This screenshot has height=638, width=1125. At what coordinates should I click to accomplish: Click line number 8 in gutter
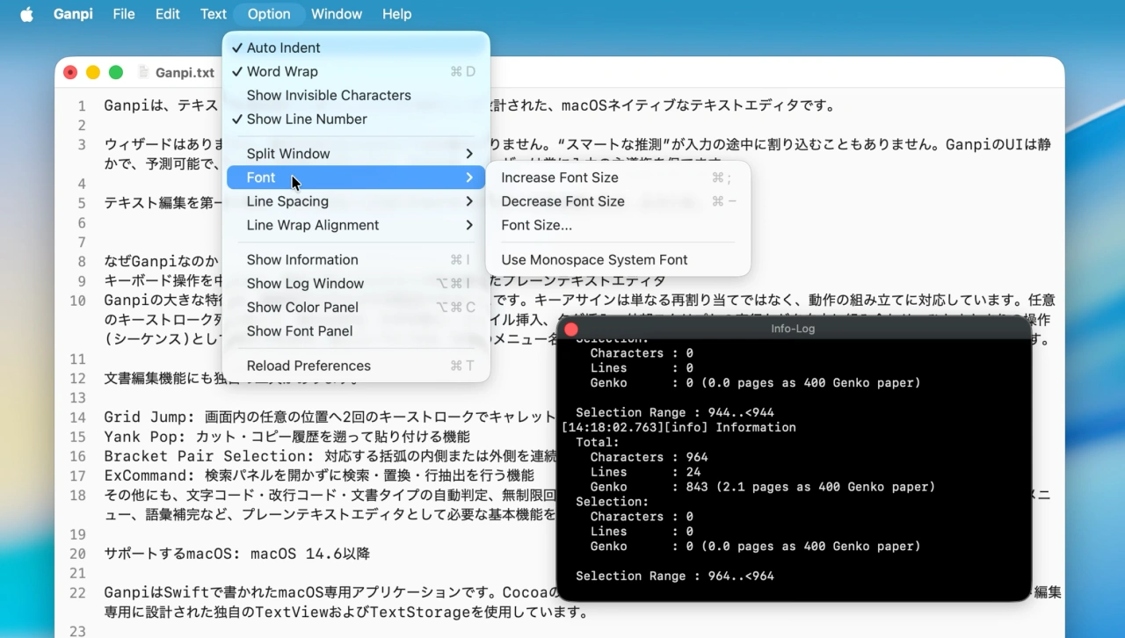(82, 262)
